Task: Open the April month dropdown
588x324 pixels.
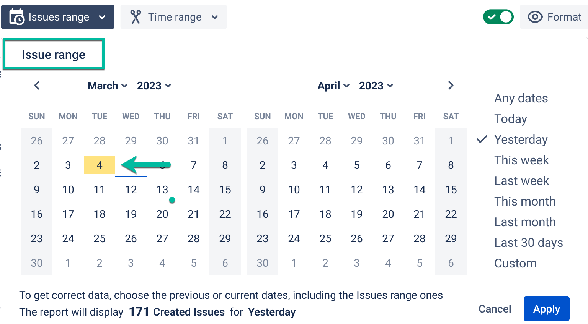Action: click(x=333, y=86)
